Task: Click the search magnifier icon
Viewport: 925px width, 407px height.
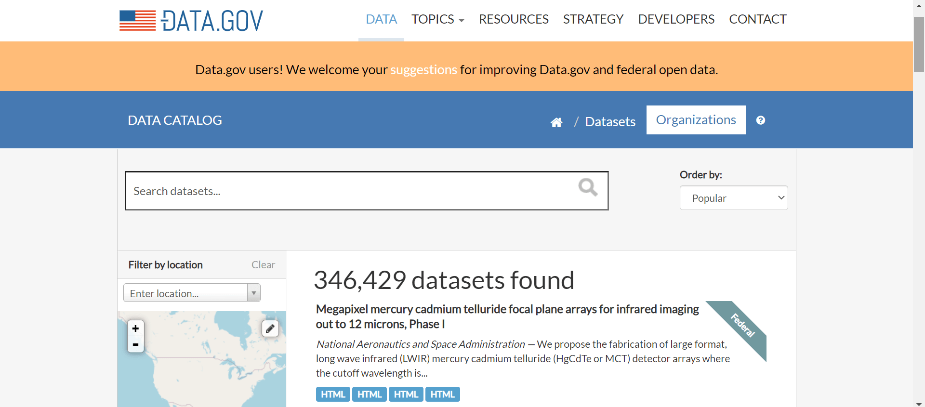Action: click(588, 187)
